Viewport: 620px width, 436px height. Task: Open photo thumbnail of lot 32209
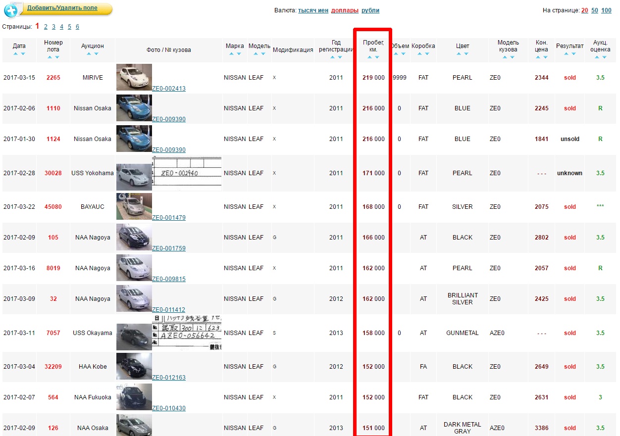pos(134,366)
